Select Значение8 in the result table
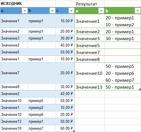141x132 pixels. pos(90,59)
